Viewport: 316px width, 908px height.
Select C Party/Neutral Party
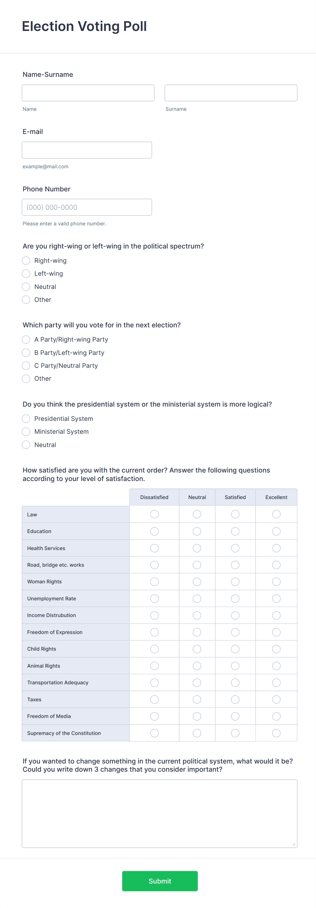(26, 365)
